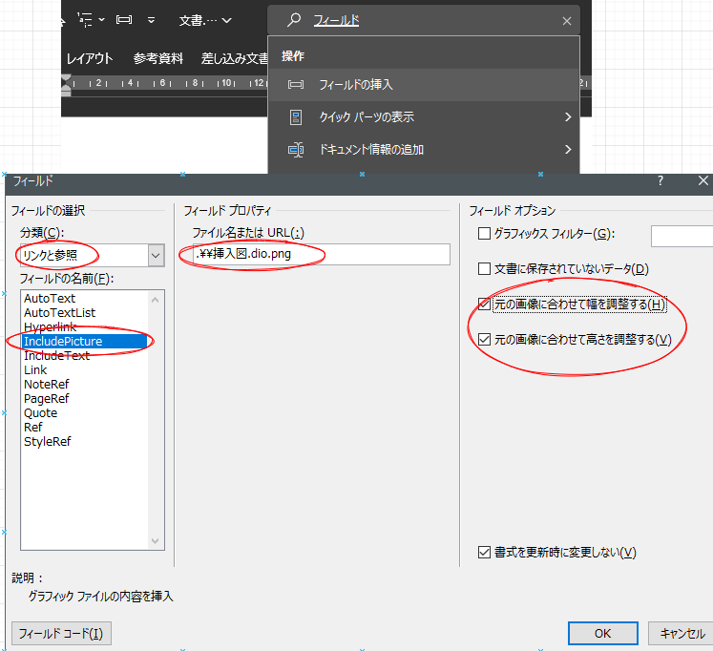Image resolution: width=713 pixels, height=651 pixels.
Task: Enable the グラフィックス フィルター checkbox
Action: [x=484, y=234]
